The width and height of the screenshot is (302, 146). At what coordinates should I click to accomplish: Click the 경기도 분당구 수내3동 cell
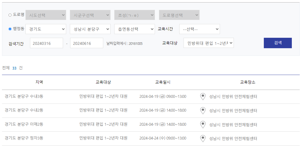pyautogui.click(x=24, y=96)
